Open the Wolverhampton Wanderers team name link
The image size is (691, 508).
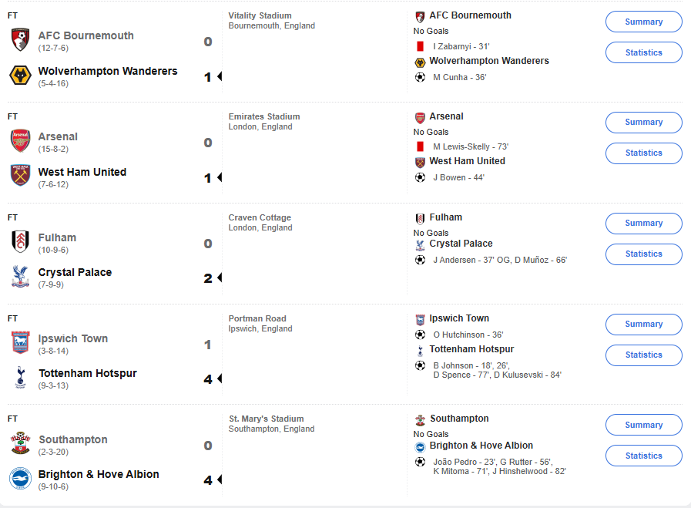click(x=108, y=71)
